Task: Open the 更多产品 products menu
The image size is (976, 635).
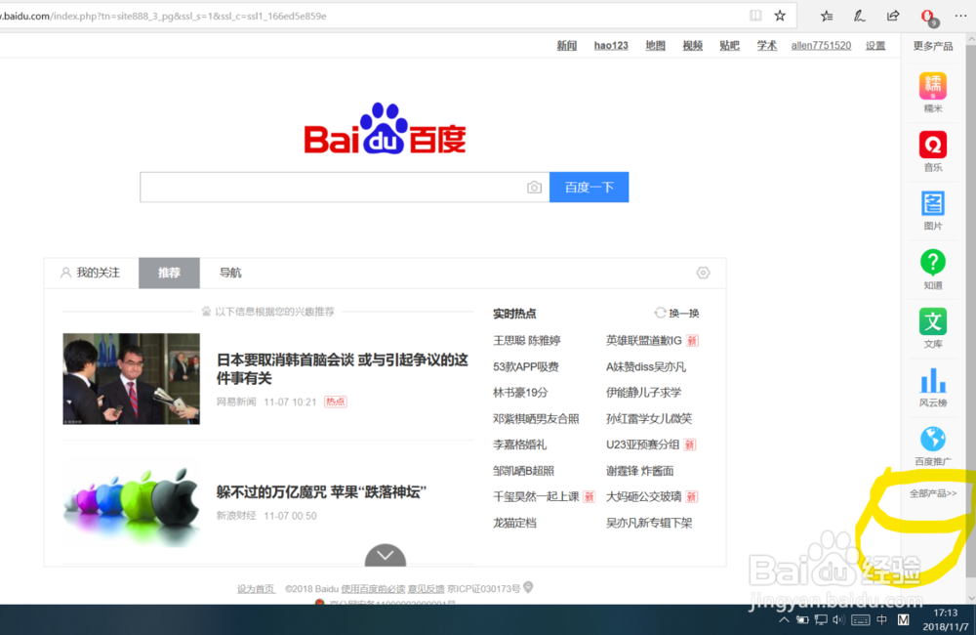Action: click(x=931, y=45)
